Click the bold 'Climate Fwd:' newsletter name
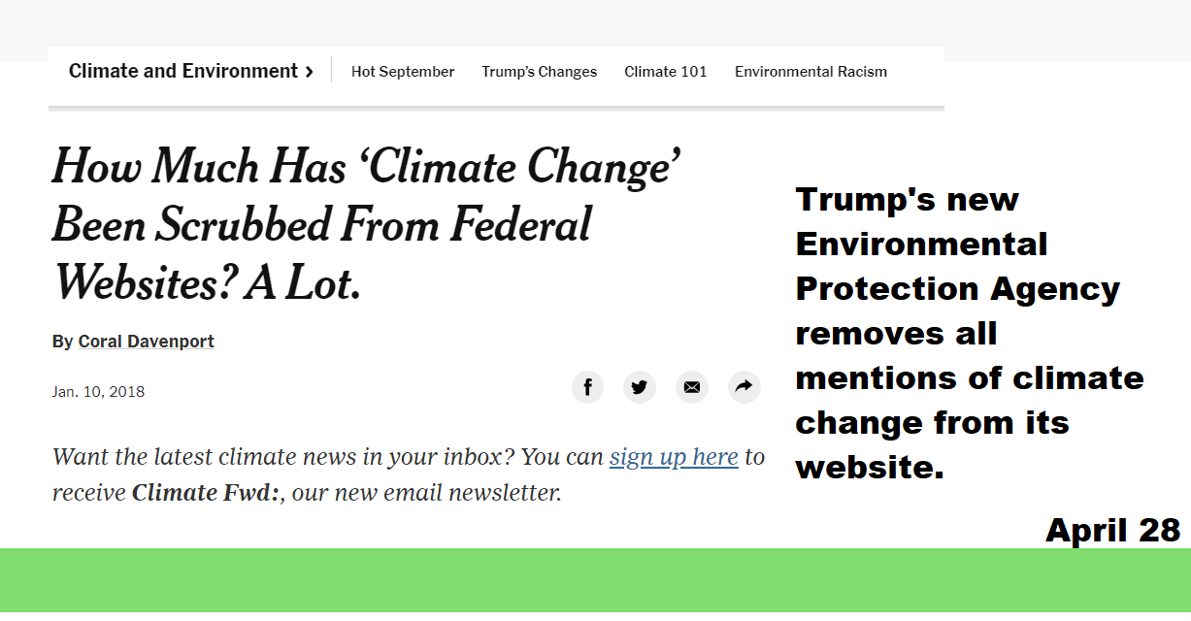This screenshot has width=1191, height=621. click(206, 492)
